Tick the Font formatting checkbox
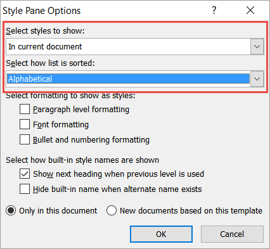Image resolution: width=270 pixels, height=249 pixels. pyautogui.click(x=25, y=124)
